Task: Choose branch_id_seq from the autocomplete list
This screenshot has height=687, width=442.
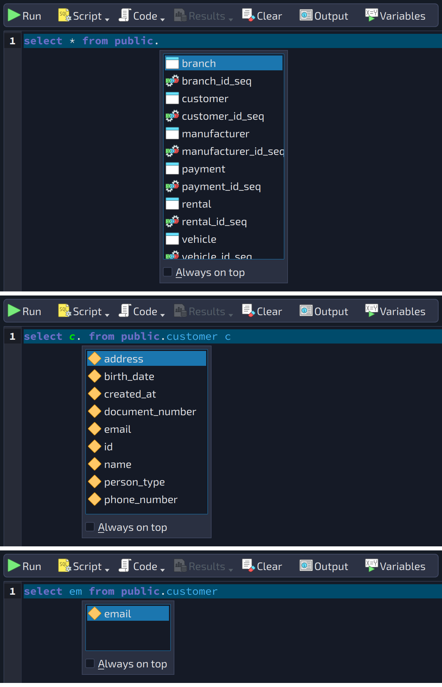Action: point(224,81)
